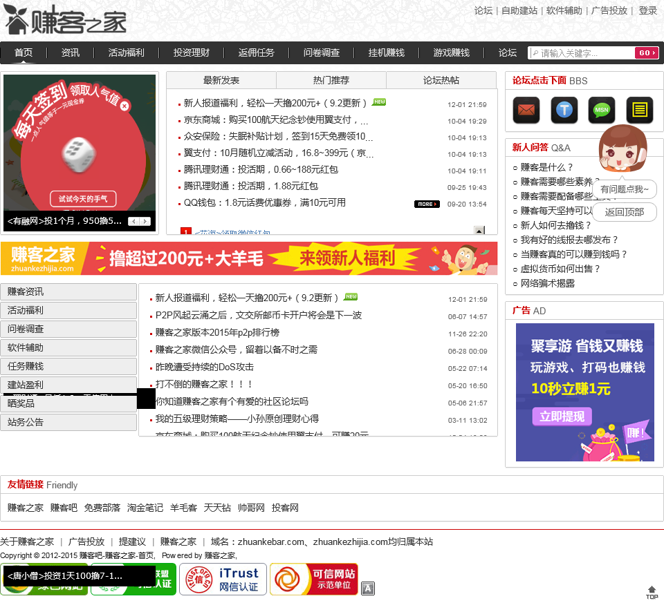The height and width of the screenshot is (603, 664).
Task: Open post 赚客之家版本2015年p2p排行榜
Action: click(217, 333)
